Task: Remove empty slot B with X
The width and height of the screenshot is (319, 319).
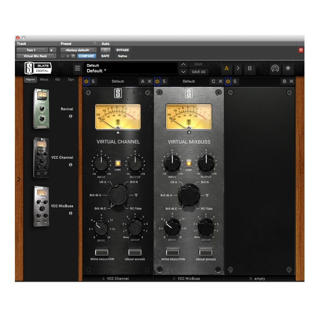Action: [291, 82]
